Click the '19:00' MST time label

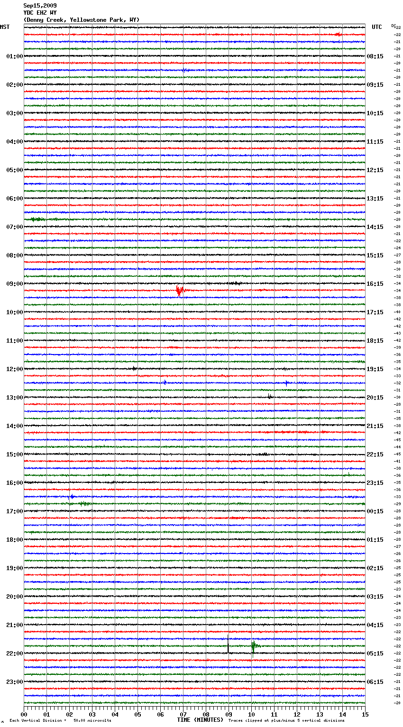coord(15,568)
